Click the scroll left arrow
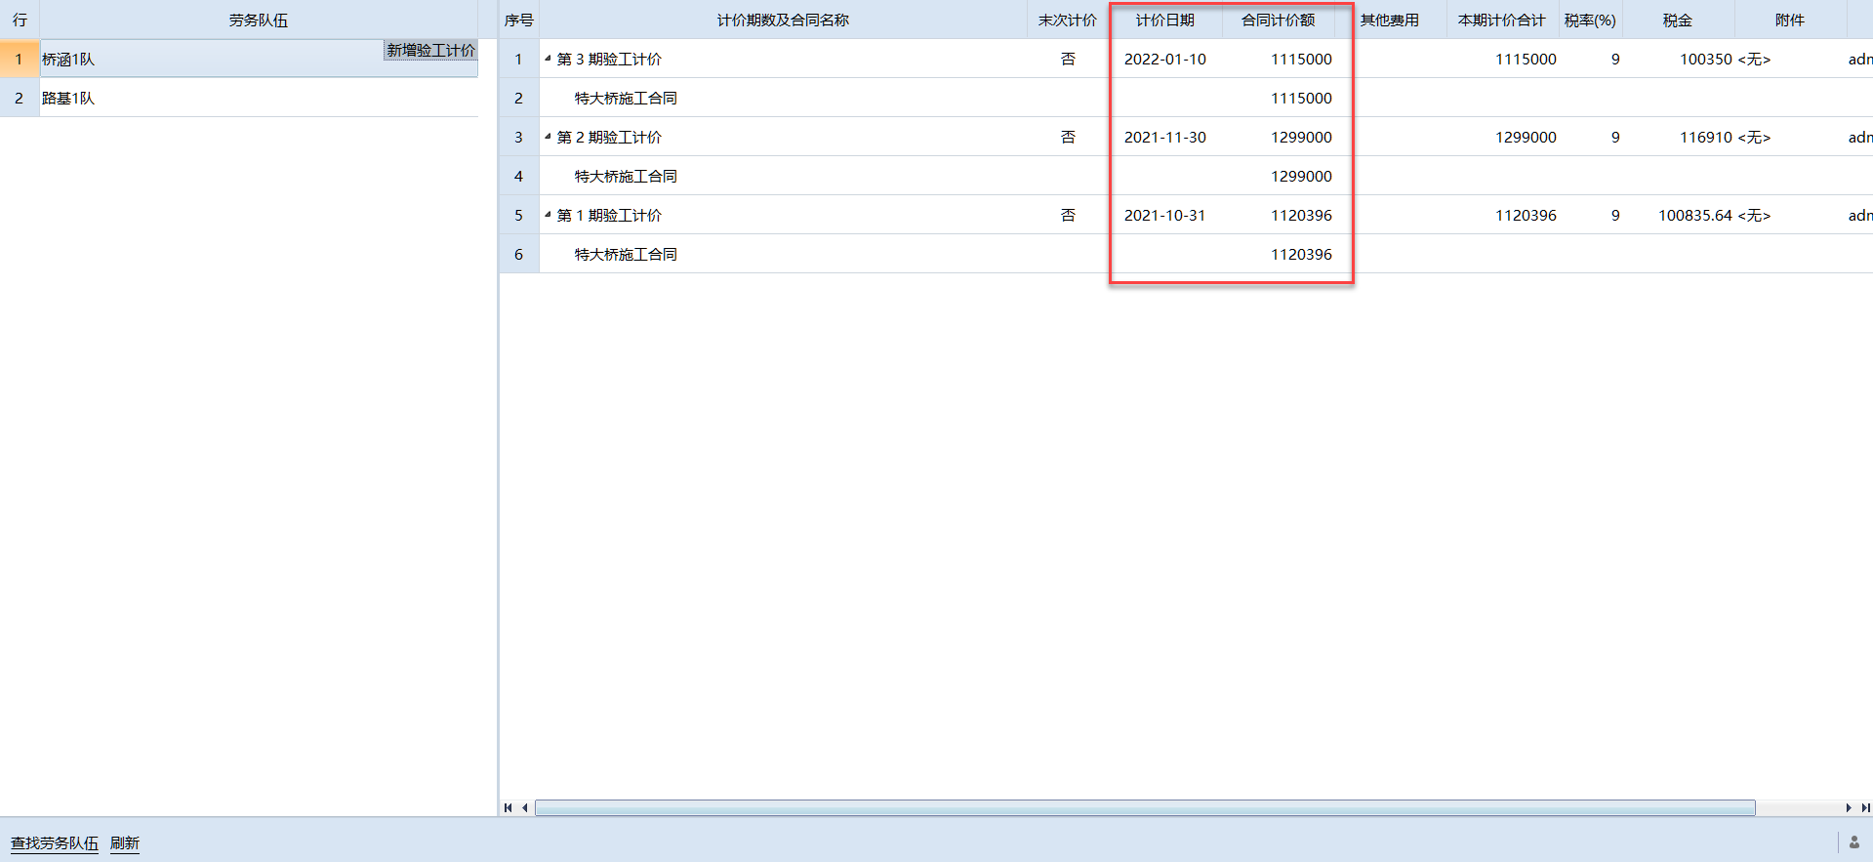 pos(525,807)
